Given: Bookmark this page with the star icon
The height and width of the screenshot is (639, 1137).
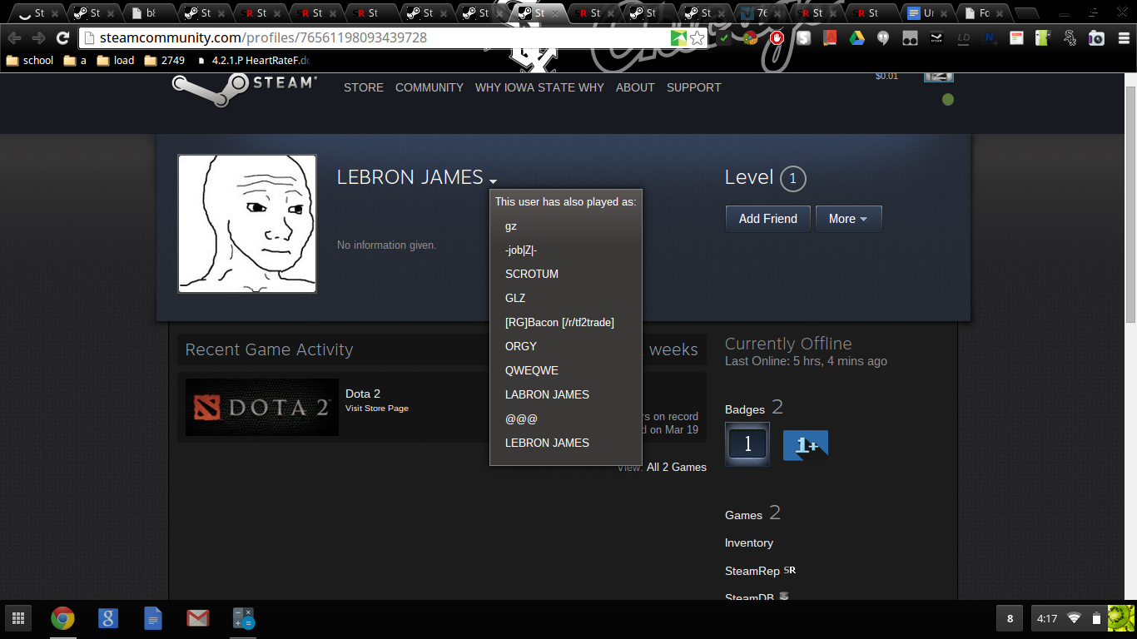Looking at the screenshot, I should click(x=698, y=37).
